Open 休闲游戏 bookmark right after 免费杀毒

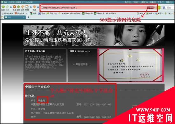[75, 13]
